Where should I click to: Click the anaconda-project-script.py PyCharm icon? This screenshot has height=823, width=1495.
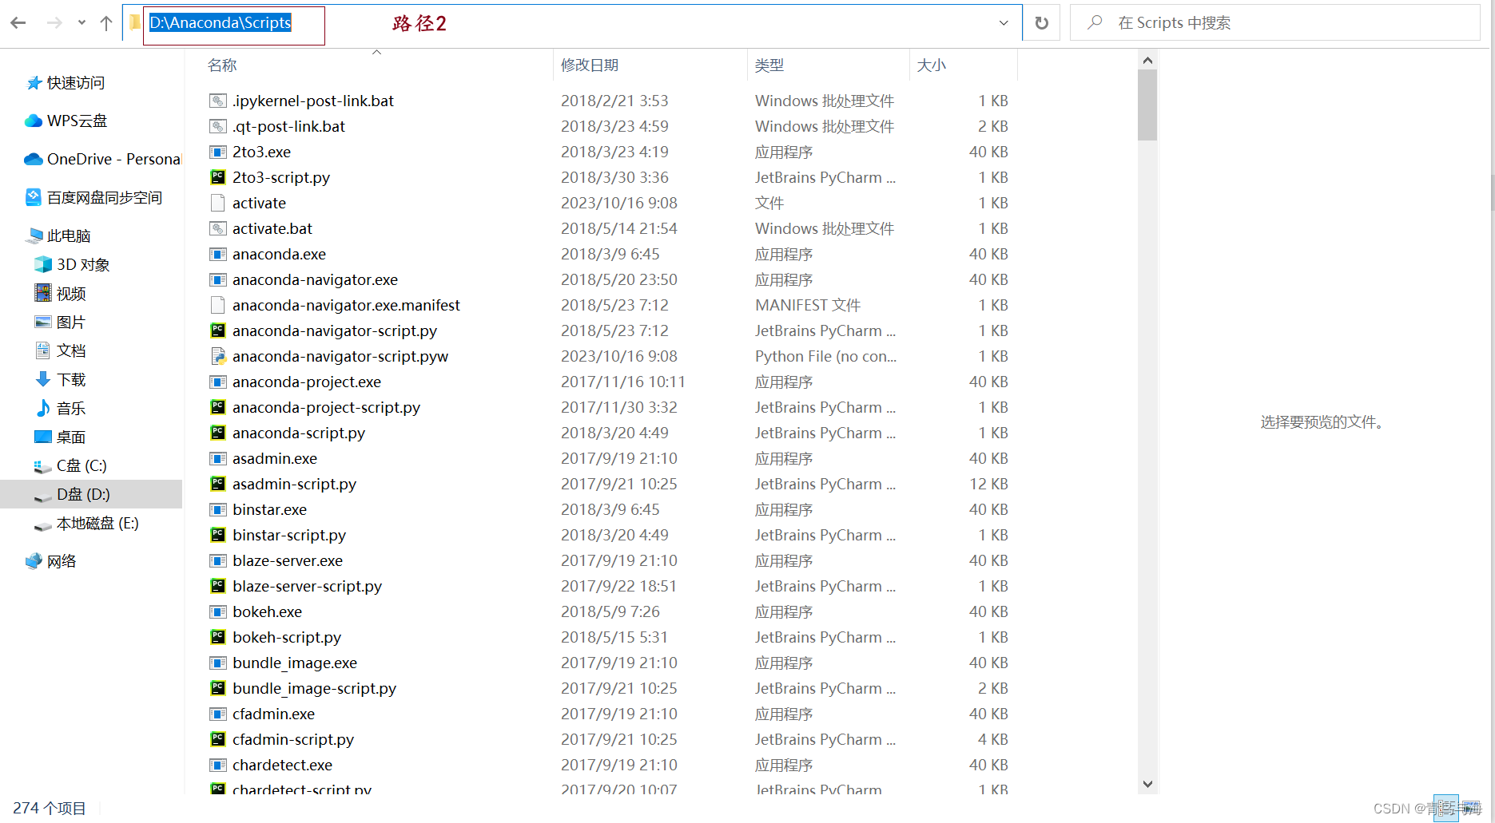218,407
